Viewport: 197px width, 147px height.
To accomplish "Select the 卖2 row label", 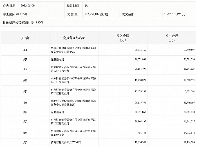I will coord(25,112).
